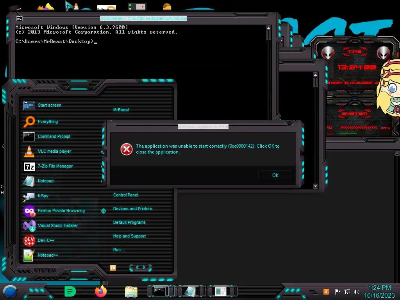Click the 13:24 digital clock readout
The height and width of the screenshot is (300, 400).
357,67
